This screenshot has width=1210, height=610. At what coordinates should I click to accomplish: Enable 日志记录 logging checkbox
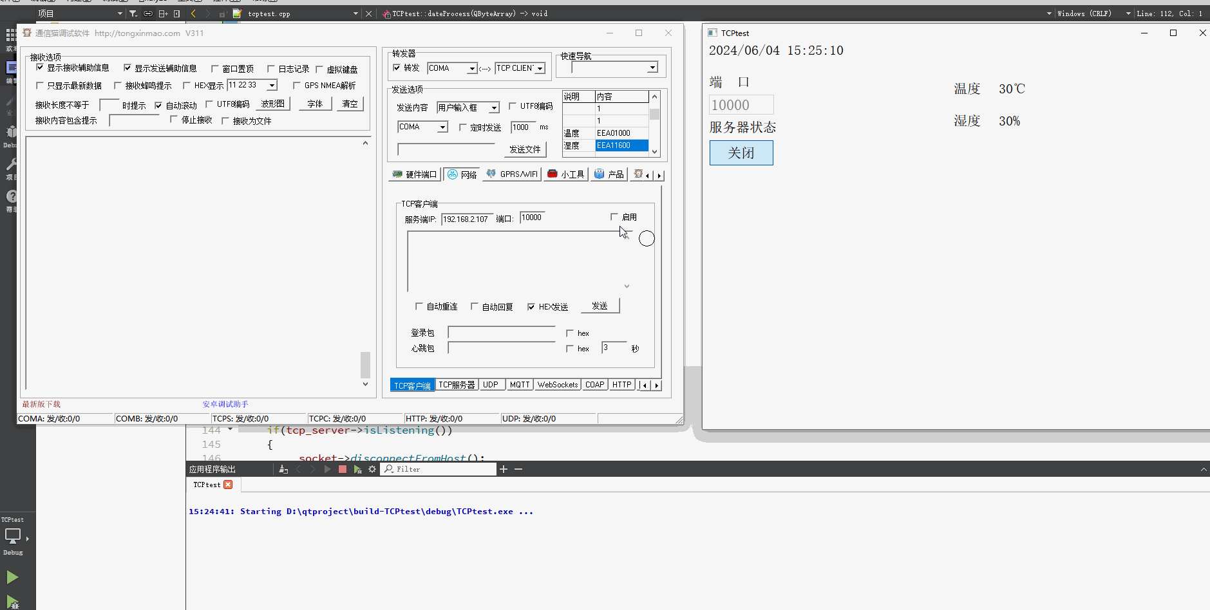click(271, 69)
